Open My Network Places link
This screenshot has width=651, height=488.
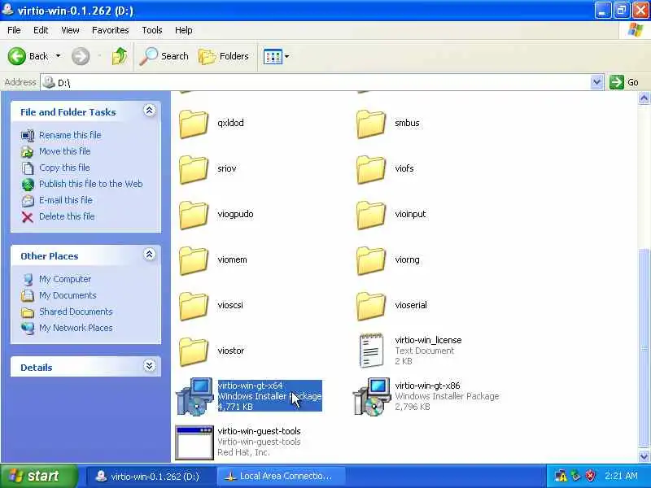point(76,328)
